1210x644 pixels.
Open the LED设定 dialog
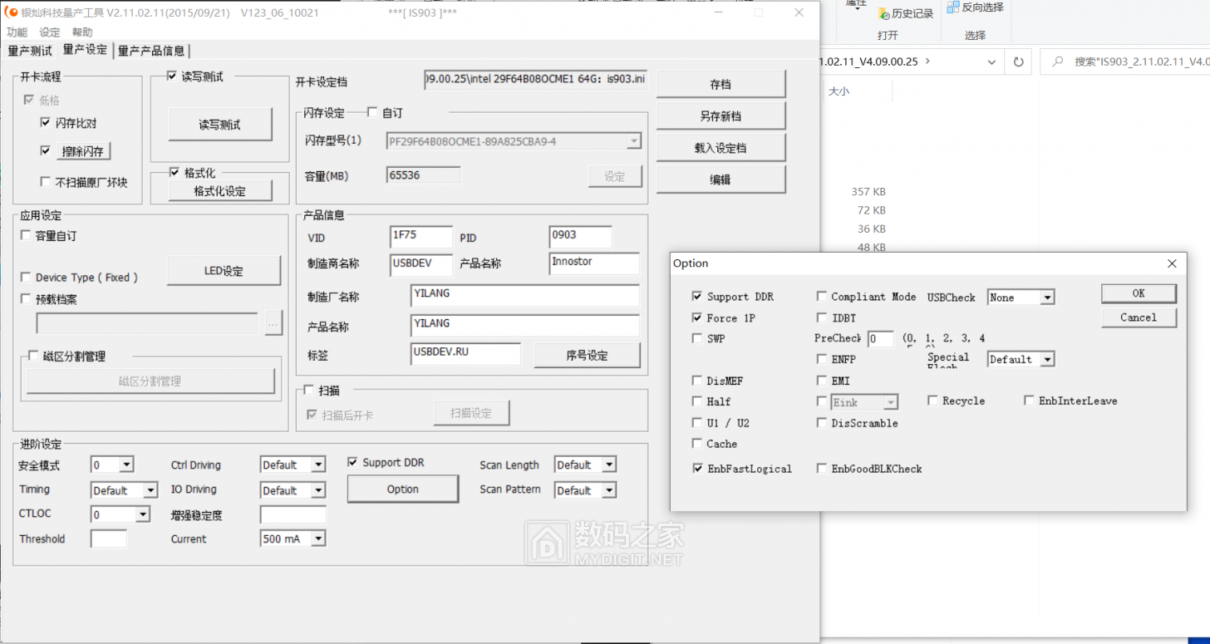tap(224, 271)
